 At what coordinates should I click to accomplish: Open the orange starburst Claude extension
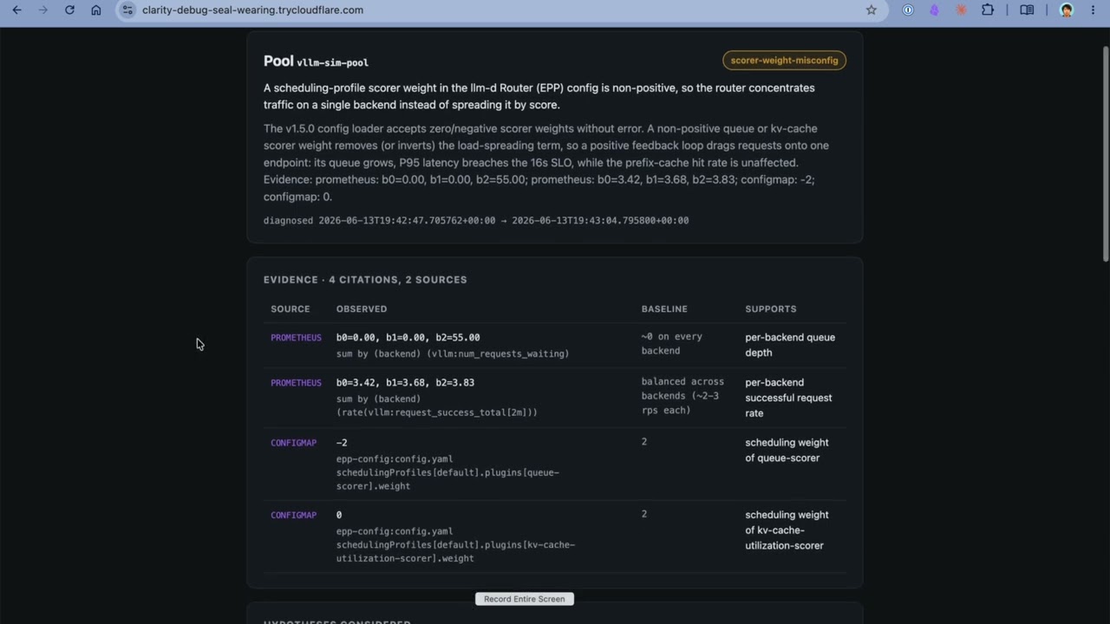point(961,10)
